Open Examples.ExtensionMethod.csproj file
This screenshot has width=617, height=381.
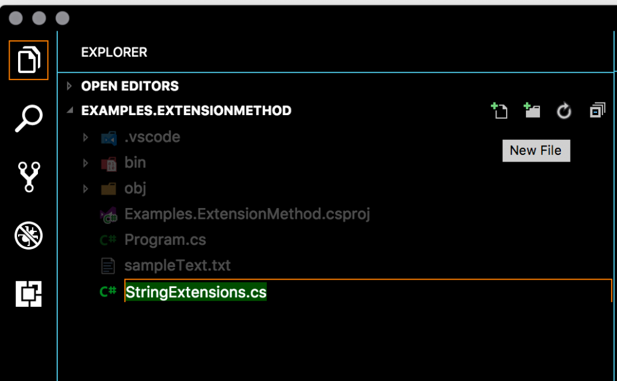(247, 214)
